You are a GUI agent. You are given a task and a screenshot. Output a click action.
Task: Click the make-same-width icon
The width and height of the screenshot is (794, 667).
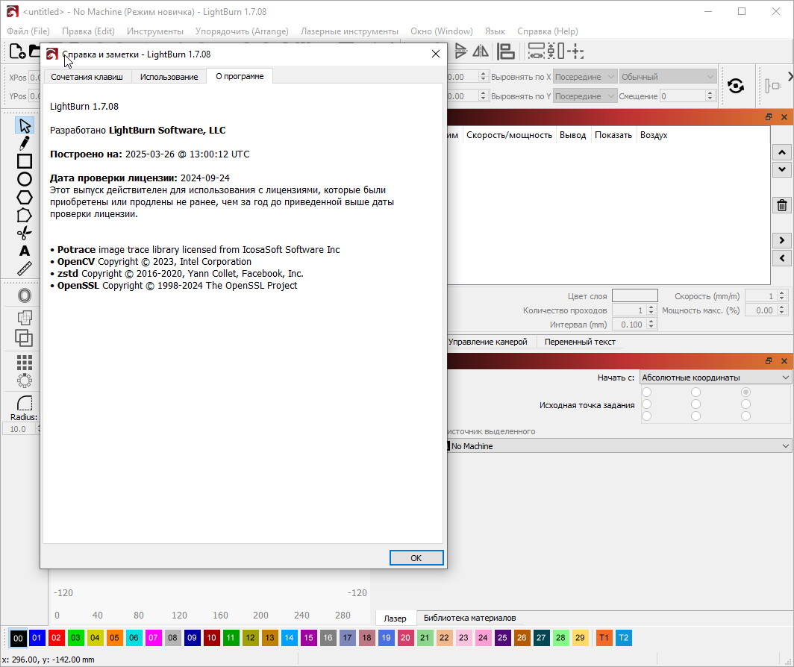537,51
